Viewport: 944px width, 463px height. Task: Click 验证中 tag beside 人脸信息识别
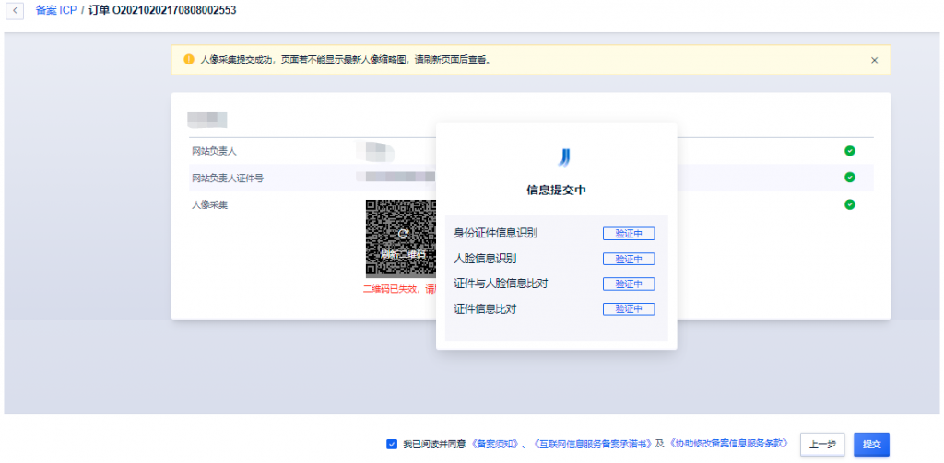click(629, 259)
